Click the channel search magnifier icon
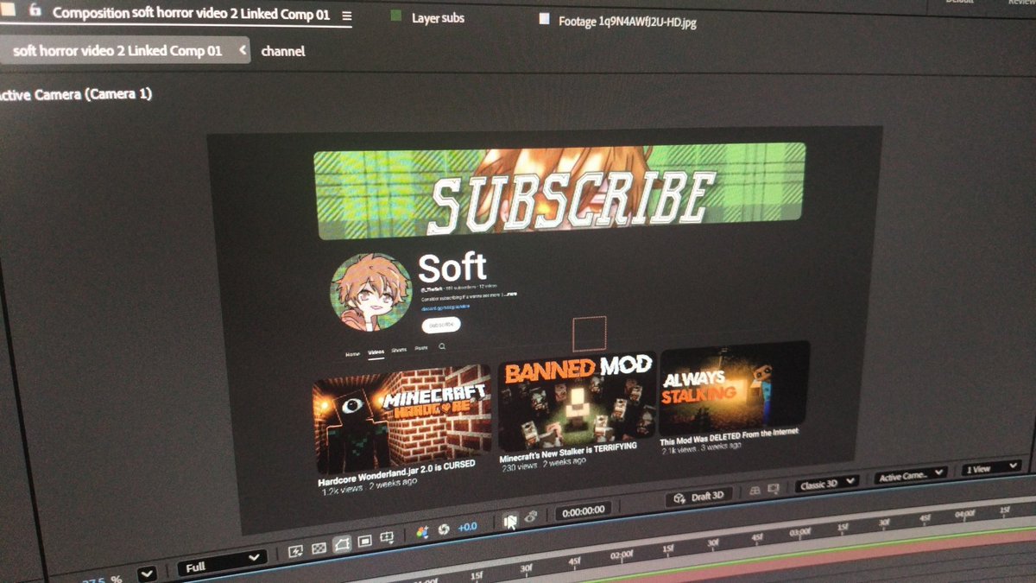Image resolution: width=1036 pixels, height=583 pixels. pos(442,345)
